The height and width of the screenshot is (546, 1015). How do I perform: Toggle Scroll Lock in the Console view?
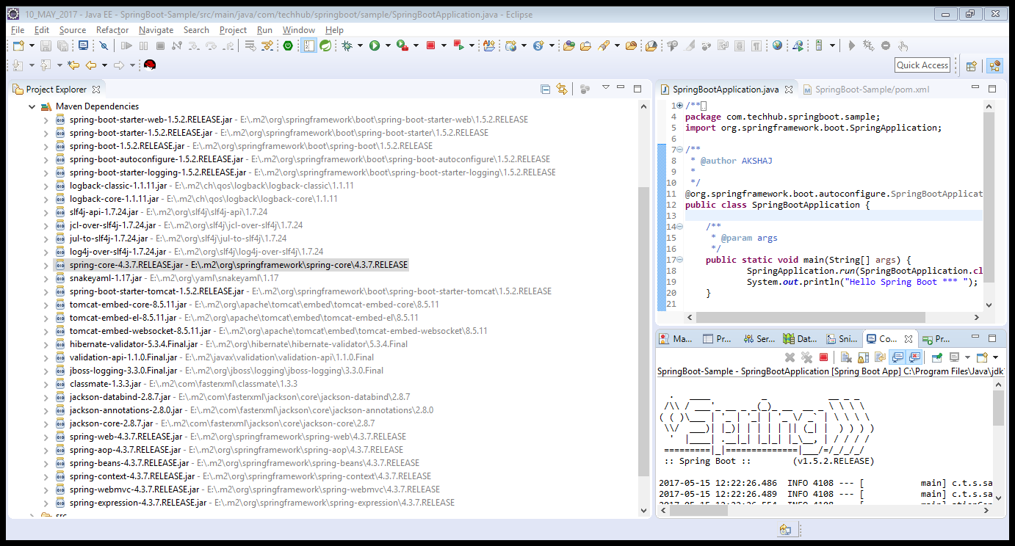click(862, 357)
